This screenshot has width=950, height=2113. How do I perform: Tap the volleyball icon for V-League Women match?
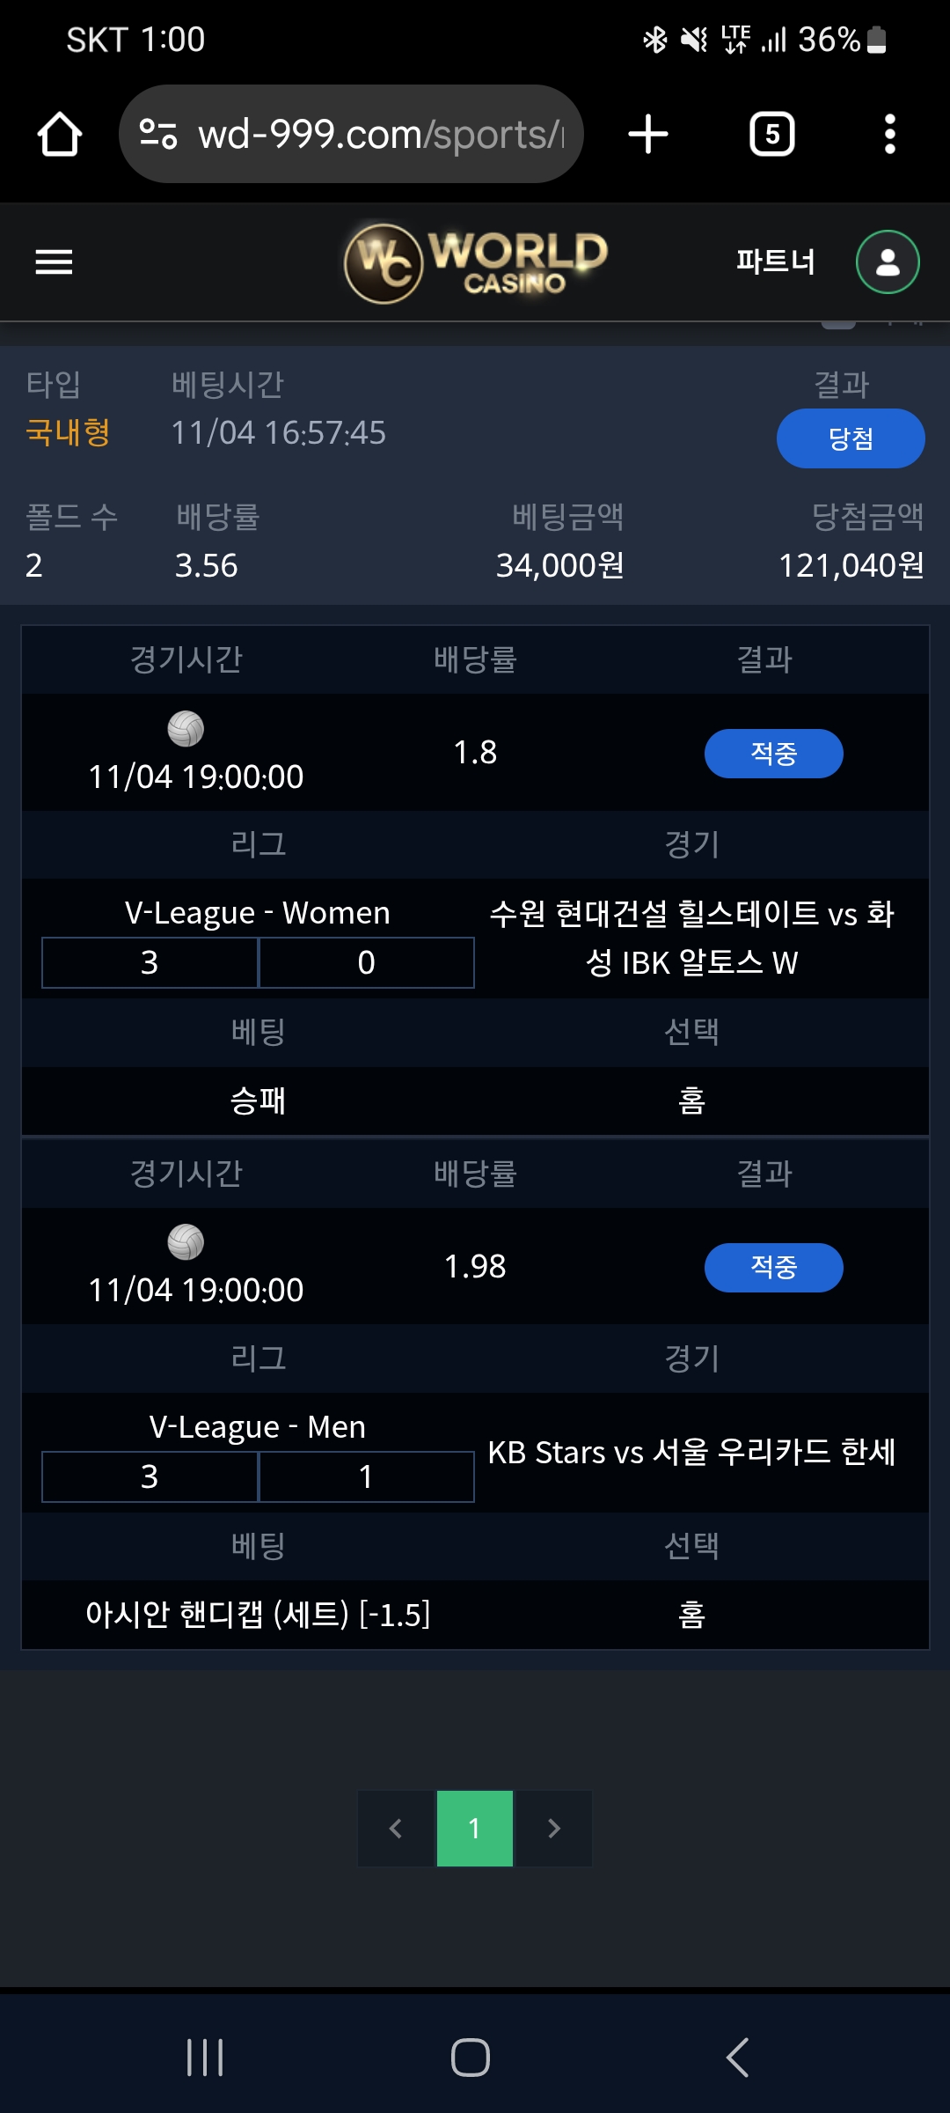tap(186, 729)
